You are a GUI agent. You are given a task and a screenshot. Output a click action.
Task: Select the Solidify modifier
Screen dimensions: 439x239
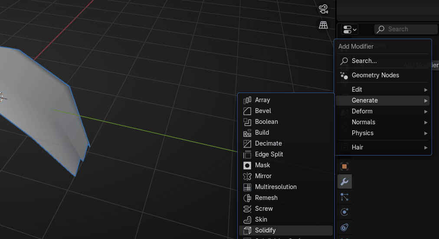pyautogui.click(x=265, y=230)
